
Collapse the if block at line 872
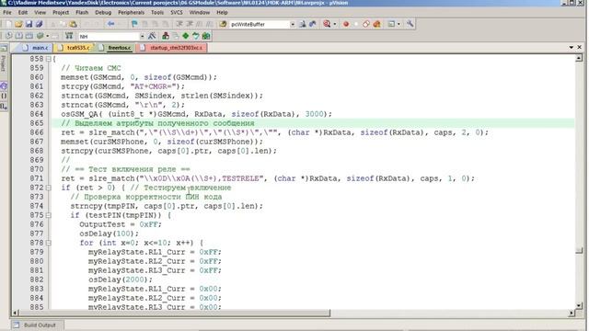[x=49, y=188]
